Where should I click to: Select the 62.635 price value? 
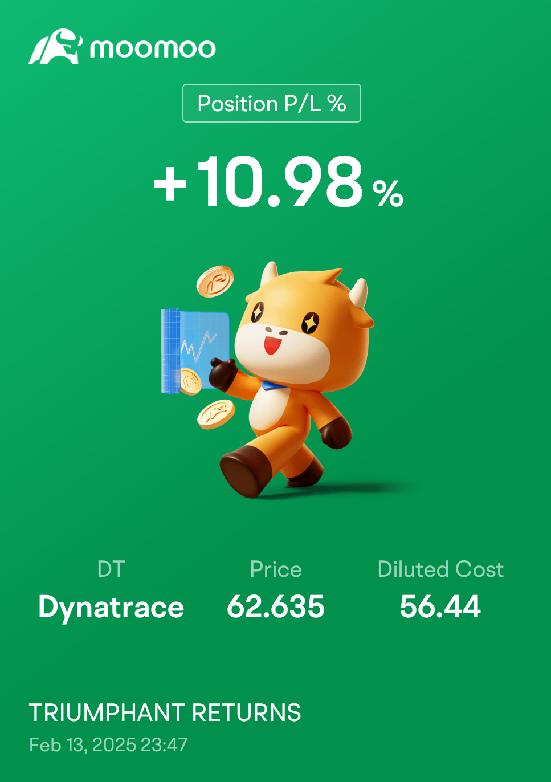pos(276,606)
